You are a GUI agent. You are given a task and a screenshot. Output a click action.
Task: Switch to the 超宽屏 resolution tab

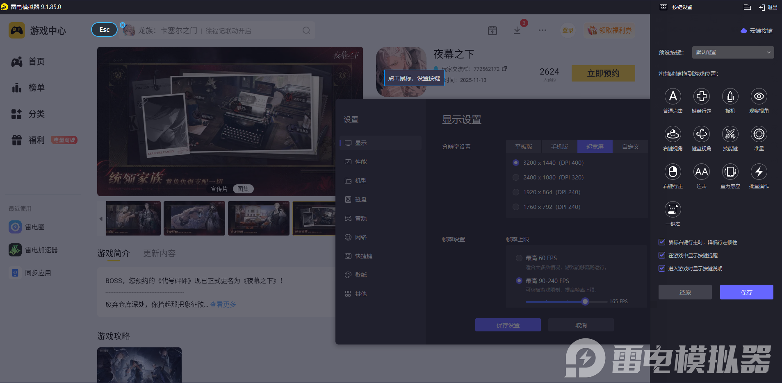tap(595, 147)
